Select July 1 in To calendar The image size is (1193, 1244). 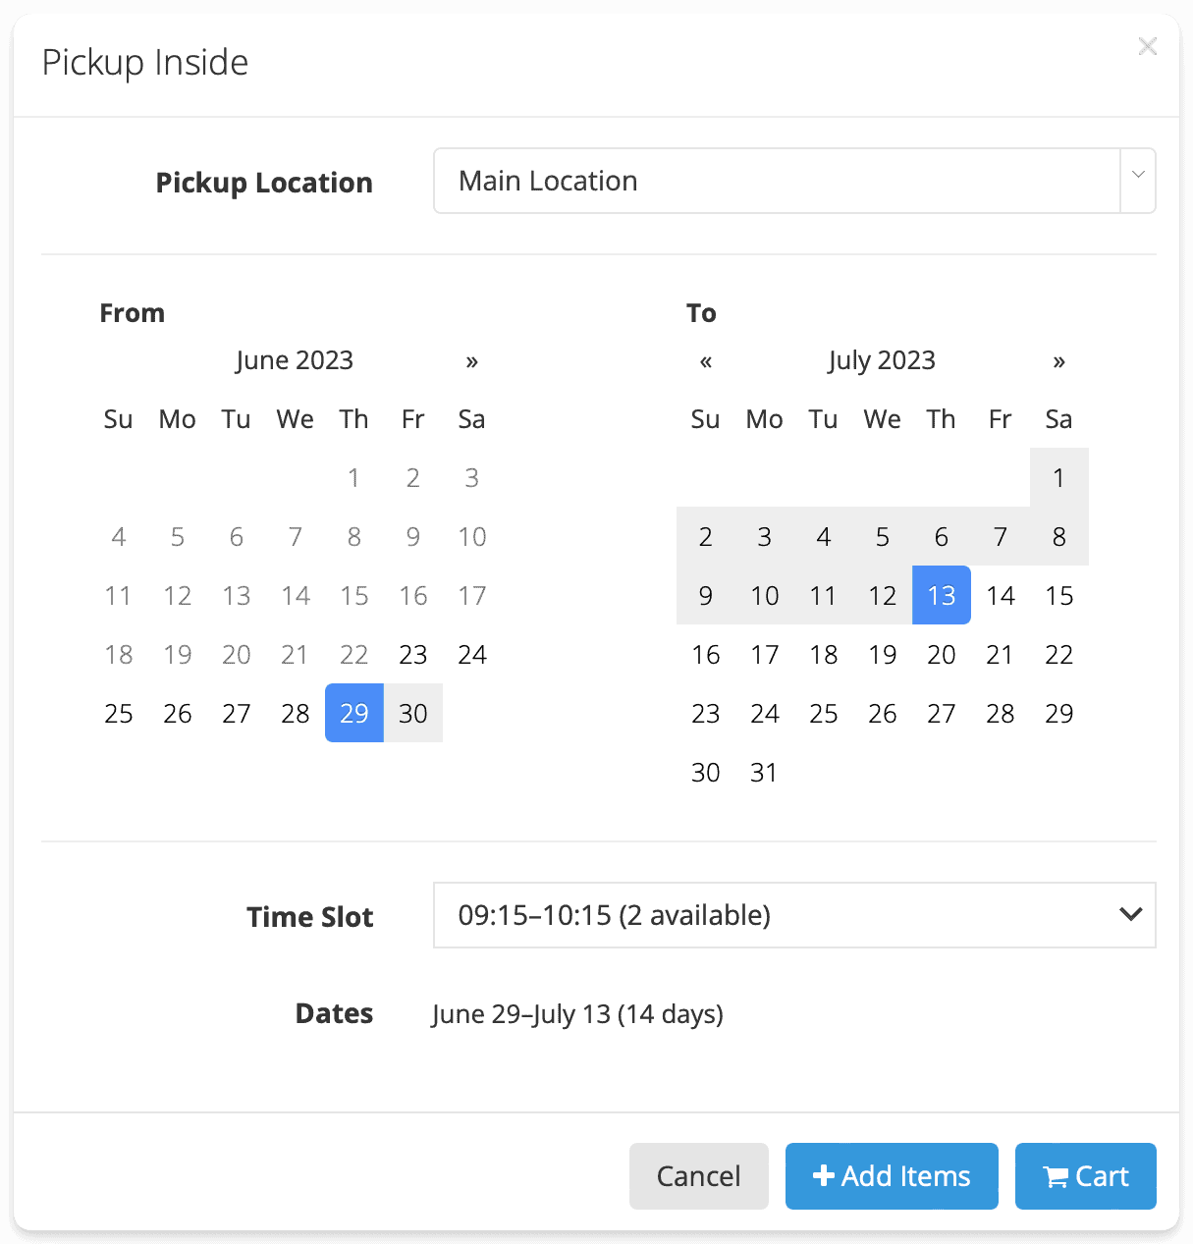pos(1058,477)
